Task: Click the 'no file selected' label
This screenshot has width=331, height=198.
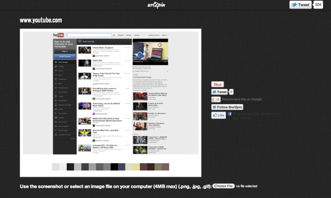Action: pos(247,186)
